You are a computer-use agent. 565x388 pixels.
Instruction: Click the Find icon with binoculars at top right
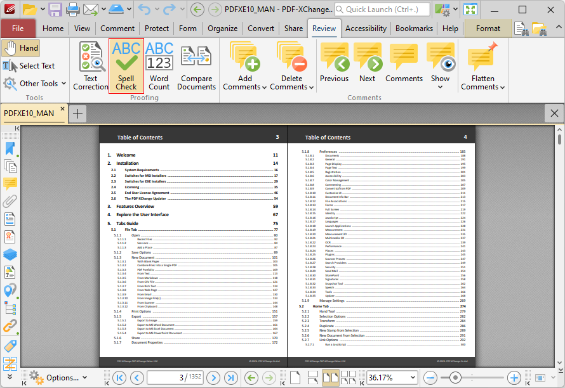point(521,29)
